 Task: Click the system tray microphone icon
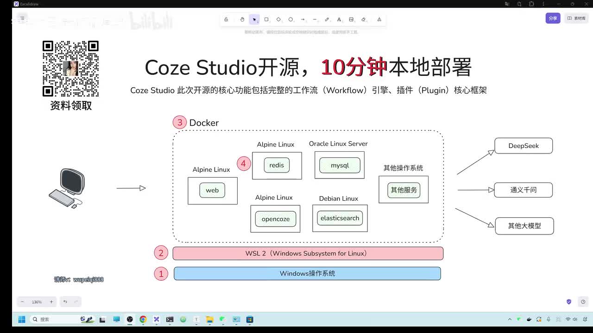[549, 319]
